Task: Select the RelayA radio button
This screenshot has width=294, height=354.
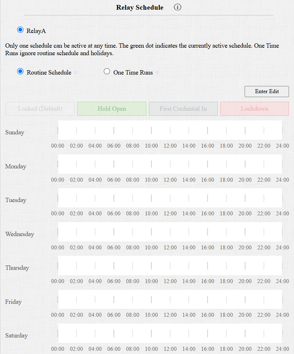Action: 20,30
